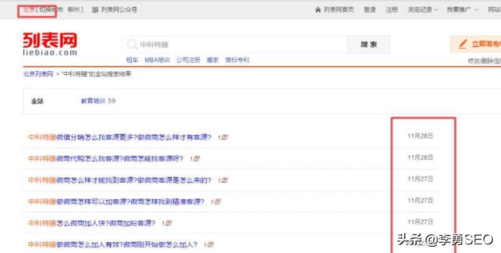Screen dimensions: 501x253
Task: Click 注册 in the top bar
Action: click(392, 10)
